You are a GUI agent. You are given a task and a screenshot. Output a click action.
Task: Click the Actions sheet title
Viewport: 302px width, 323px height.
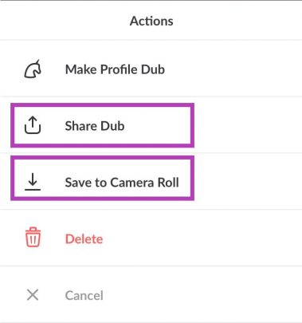(x=151, y=21)
